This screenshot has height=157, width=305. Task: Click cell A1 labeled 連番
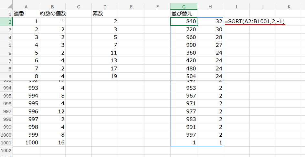coord(26,14)
